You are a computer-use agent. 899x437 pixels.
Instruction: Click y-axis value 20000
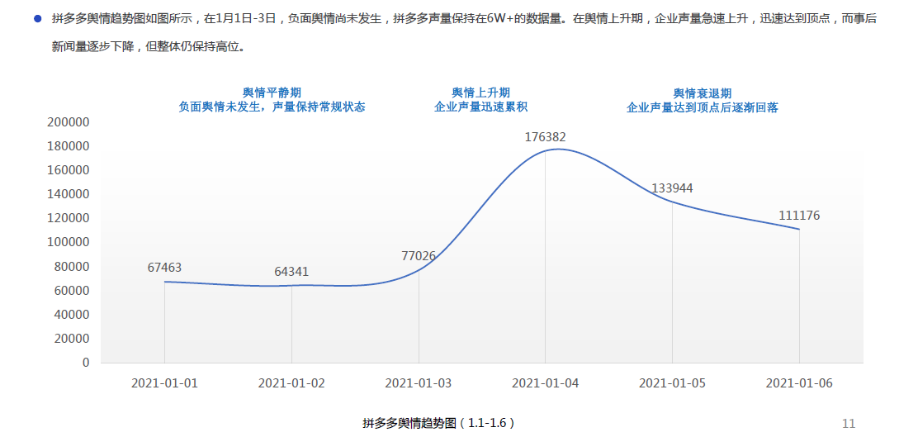(73, 339)
